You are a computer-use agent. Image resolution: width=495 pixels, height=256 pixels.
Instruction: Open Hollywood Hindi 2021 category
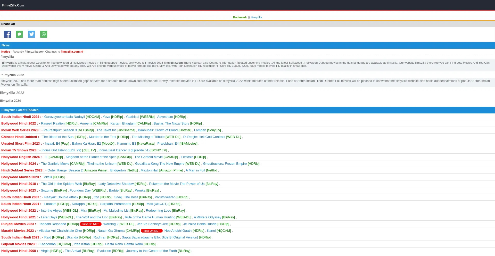19,217
